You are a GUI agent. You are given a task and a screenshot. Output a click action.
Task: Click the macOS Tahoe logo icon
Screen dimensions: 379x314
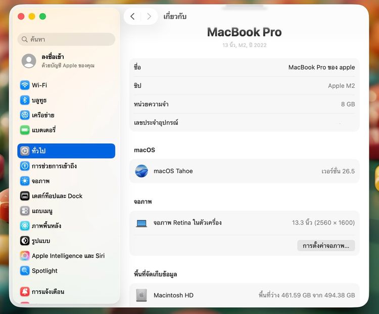point(141,171)
